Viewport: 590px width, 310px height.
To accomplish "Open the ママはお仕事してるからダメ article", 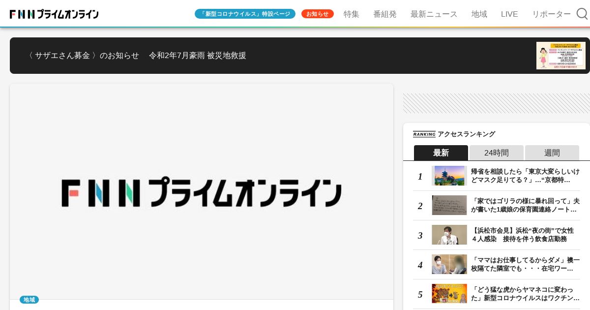I will click(525, 264).
